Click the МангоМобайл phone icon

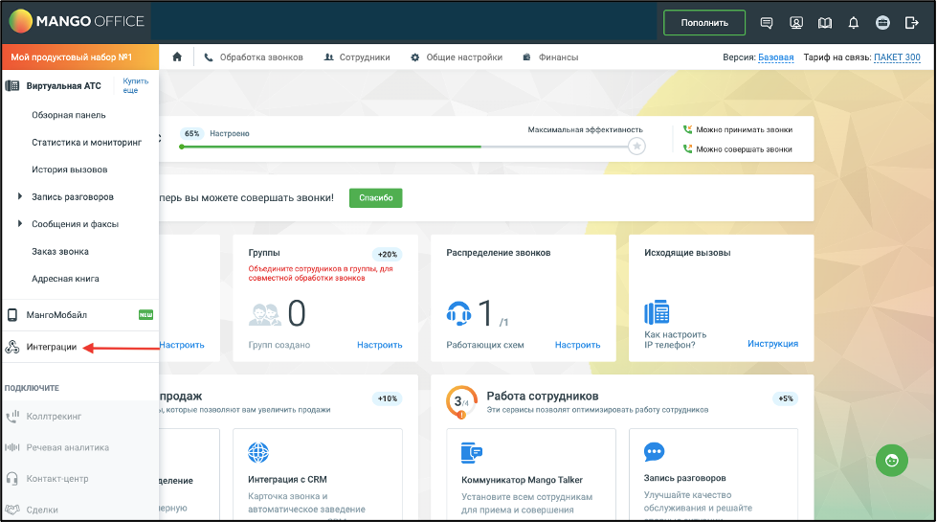11,314
